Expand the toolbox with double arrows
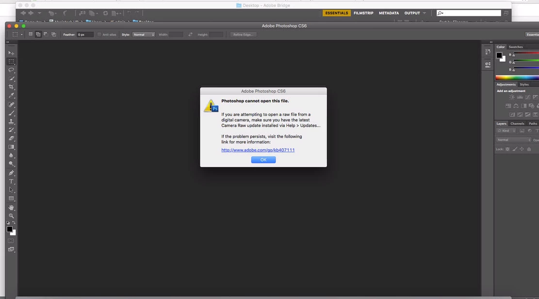Screen dimensions: 539x299 click(x=8, y=42)
